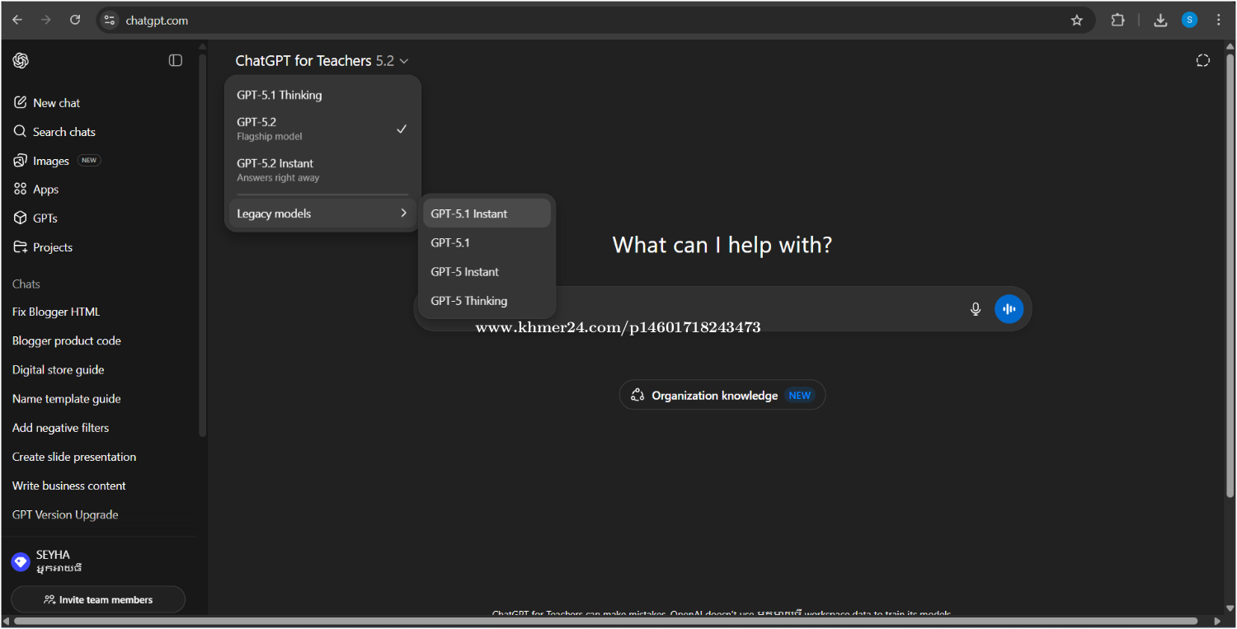Open the browser extensions puzzle icon
The width and height of the screenshot is (1237, 629).
click(1117, 21)
